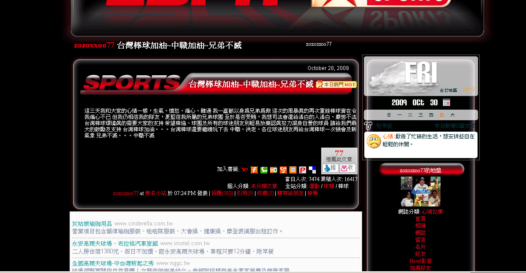Click the orange Funp 'f' bookmark icon

[254, 170]
